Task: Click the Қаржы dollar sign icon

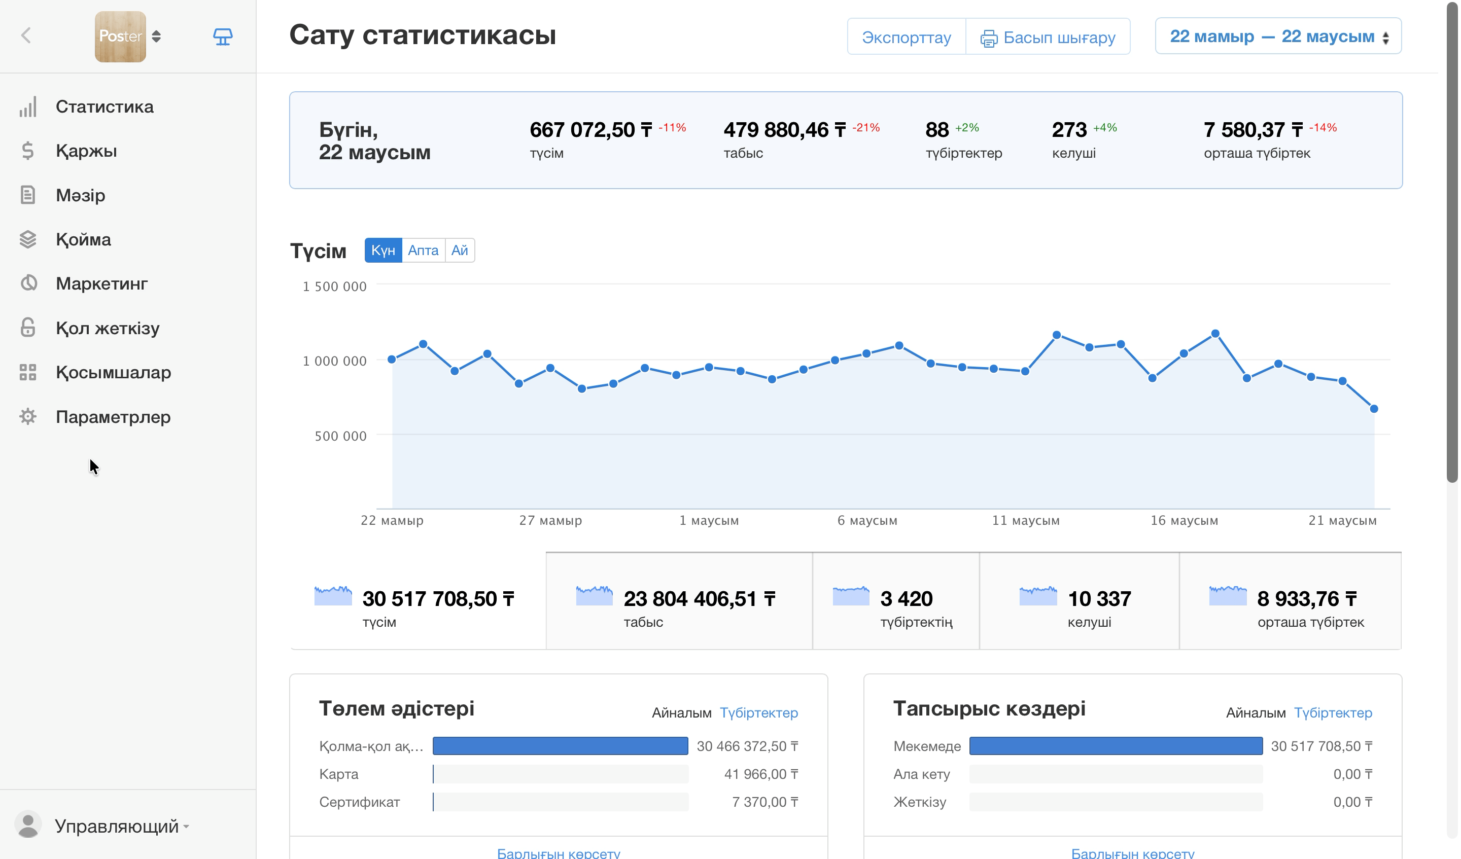Action: (28, 151)
